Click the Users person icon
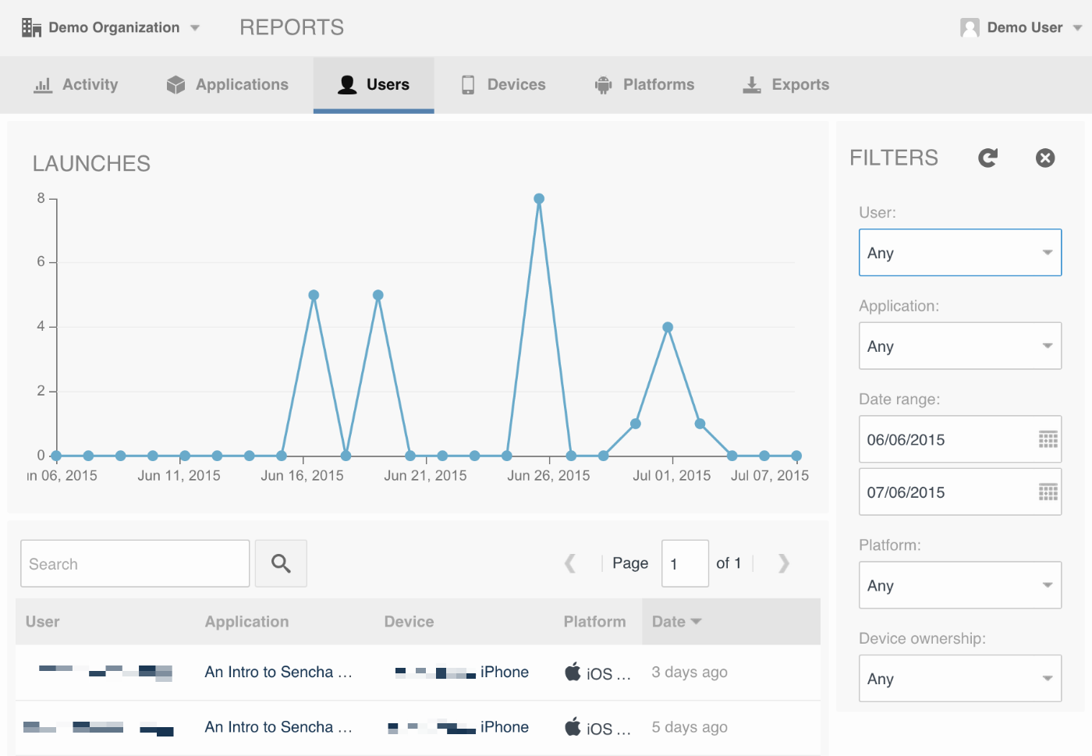 pos(347,84)
